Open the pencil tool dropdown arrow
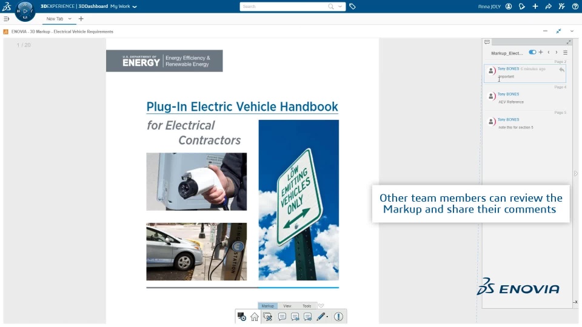Viewport: 582px width, 327px height. (327, 317)
